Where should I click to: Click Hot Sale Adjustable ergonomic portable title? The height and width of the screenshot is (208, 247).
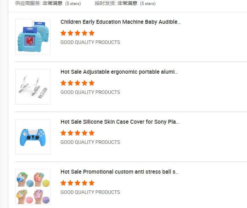pos(119,72)
